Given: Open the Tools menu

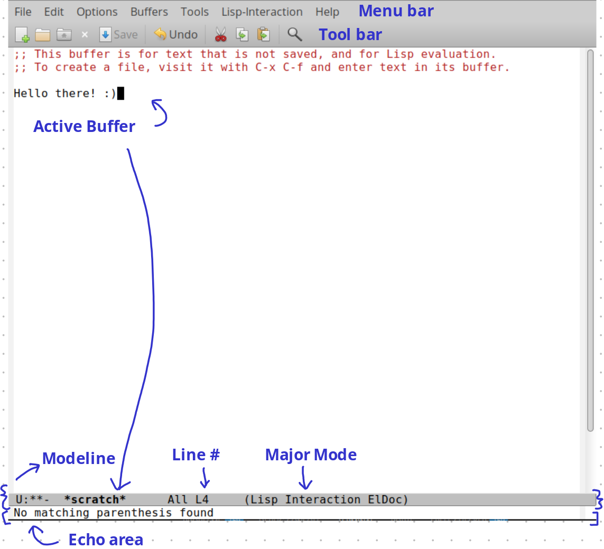Looking at the screenshot, I should 194,11.
